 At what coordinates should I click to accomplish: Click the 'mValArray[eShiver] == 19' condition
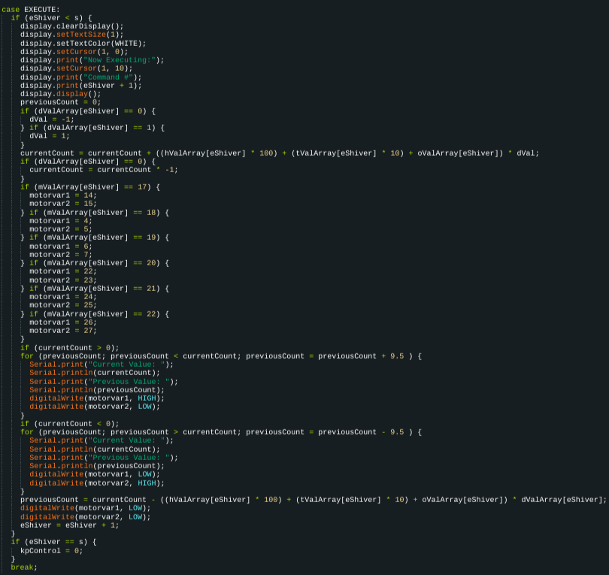pyautogui.click(x=99, y=238)
